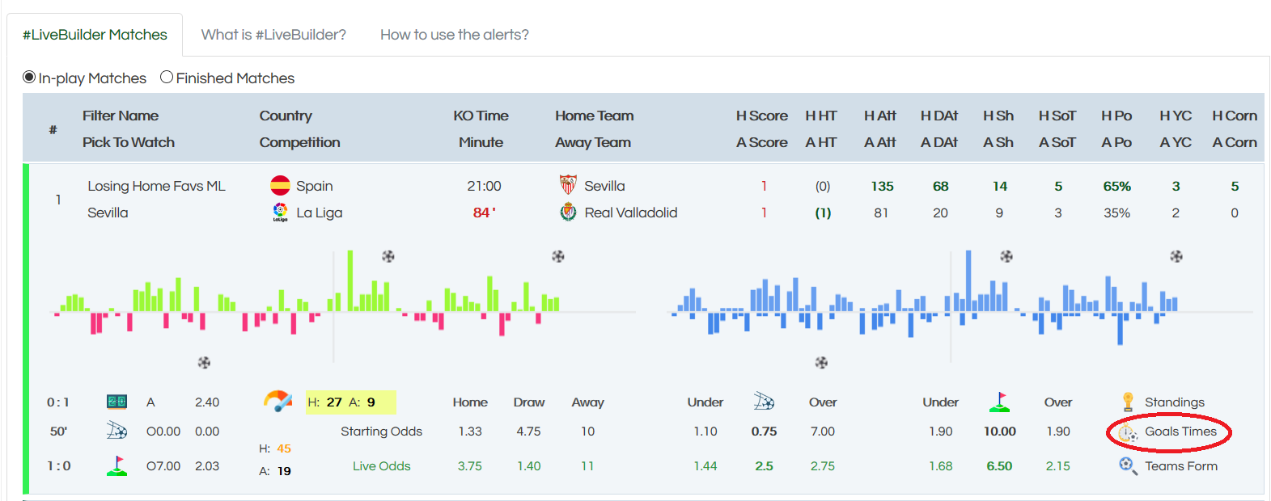Open the Standings trophy icon
Viewport: 1271px width, 501px height.
(x=1128, y=402)
